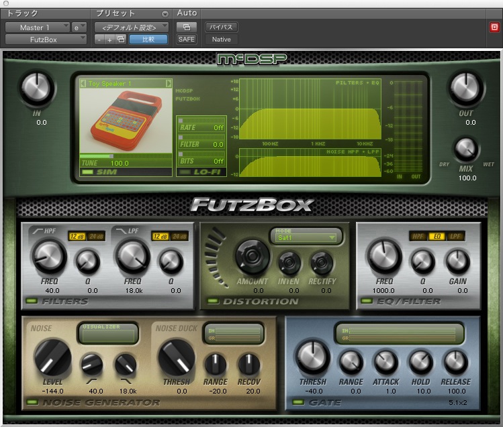This screenshot has width=503, height=427.
Task: Click the MIX dry/wet knob
Action: (466, 149)
